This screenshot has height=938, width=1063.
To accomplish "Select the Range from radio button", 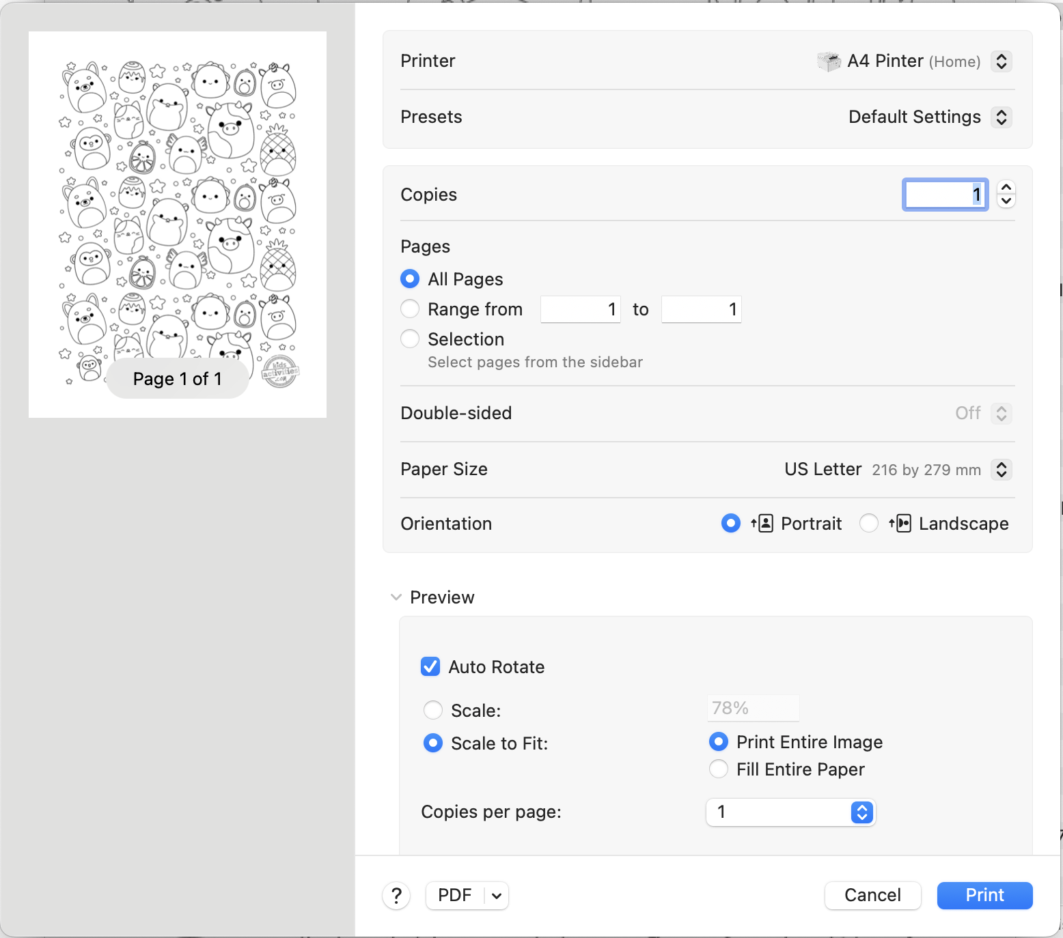I will pyautogui.click(x=410, y=309).
